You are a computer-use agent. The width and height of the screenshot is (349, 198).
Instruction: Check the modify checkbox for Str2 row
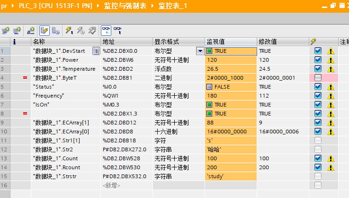(318, 149)
